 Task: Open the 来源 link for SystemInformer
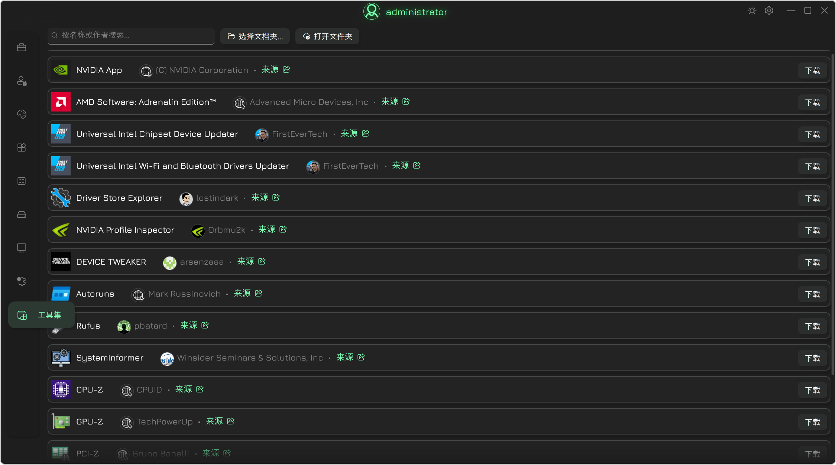[x=350, y=357]
